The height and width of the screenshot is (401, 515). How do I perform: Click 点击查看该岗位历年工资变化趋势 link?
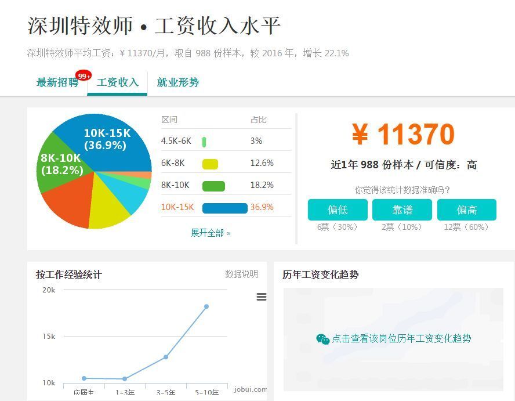(401, 339)
